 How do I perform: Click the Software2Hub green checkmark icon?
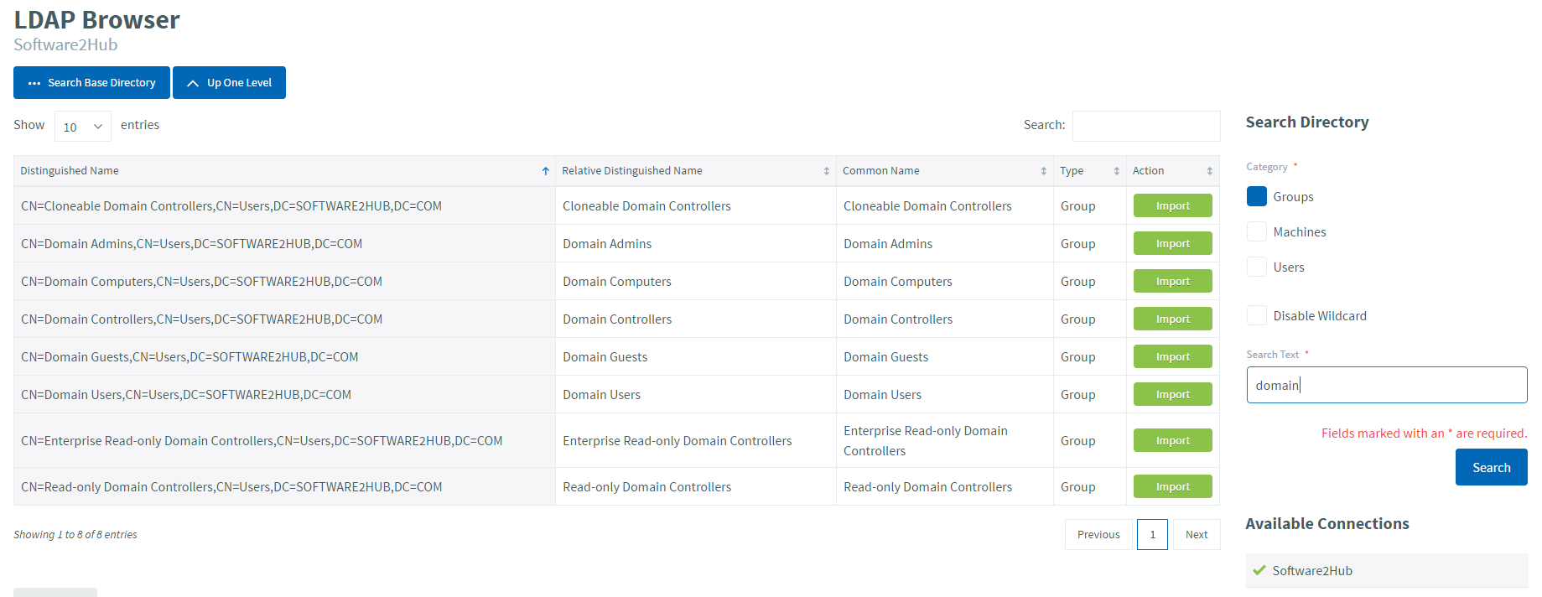1259,570
